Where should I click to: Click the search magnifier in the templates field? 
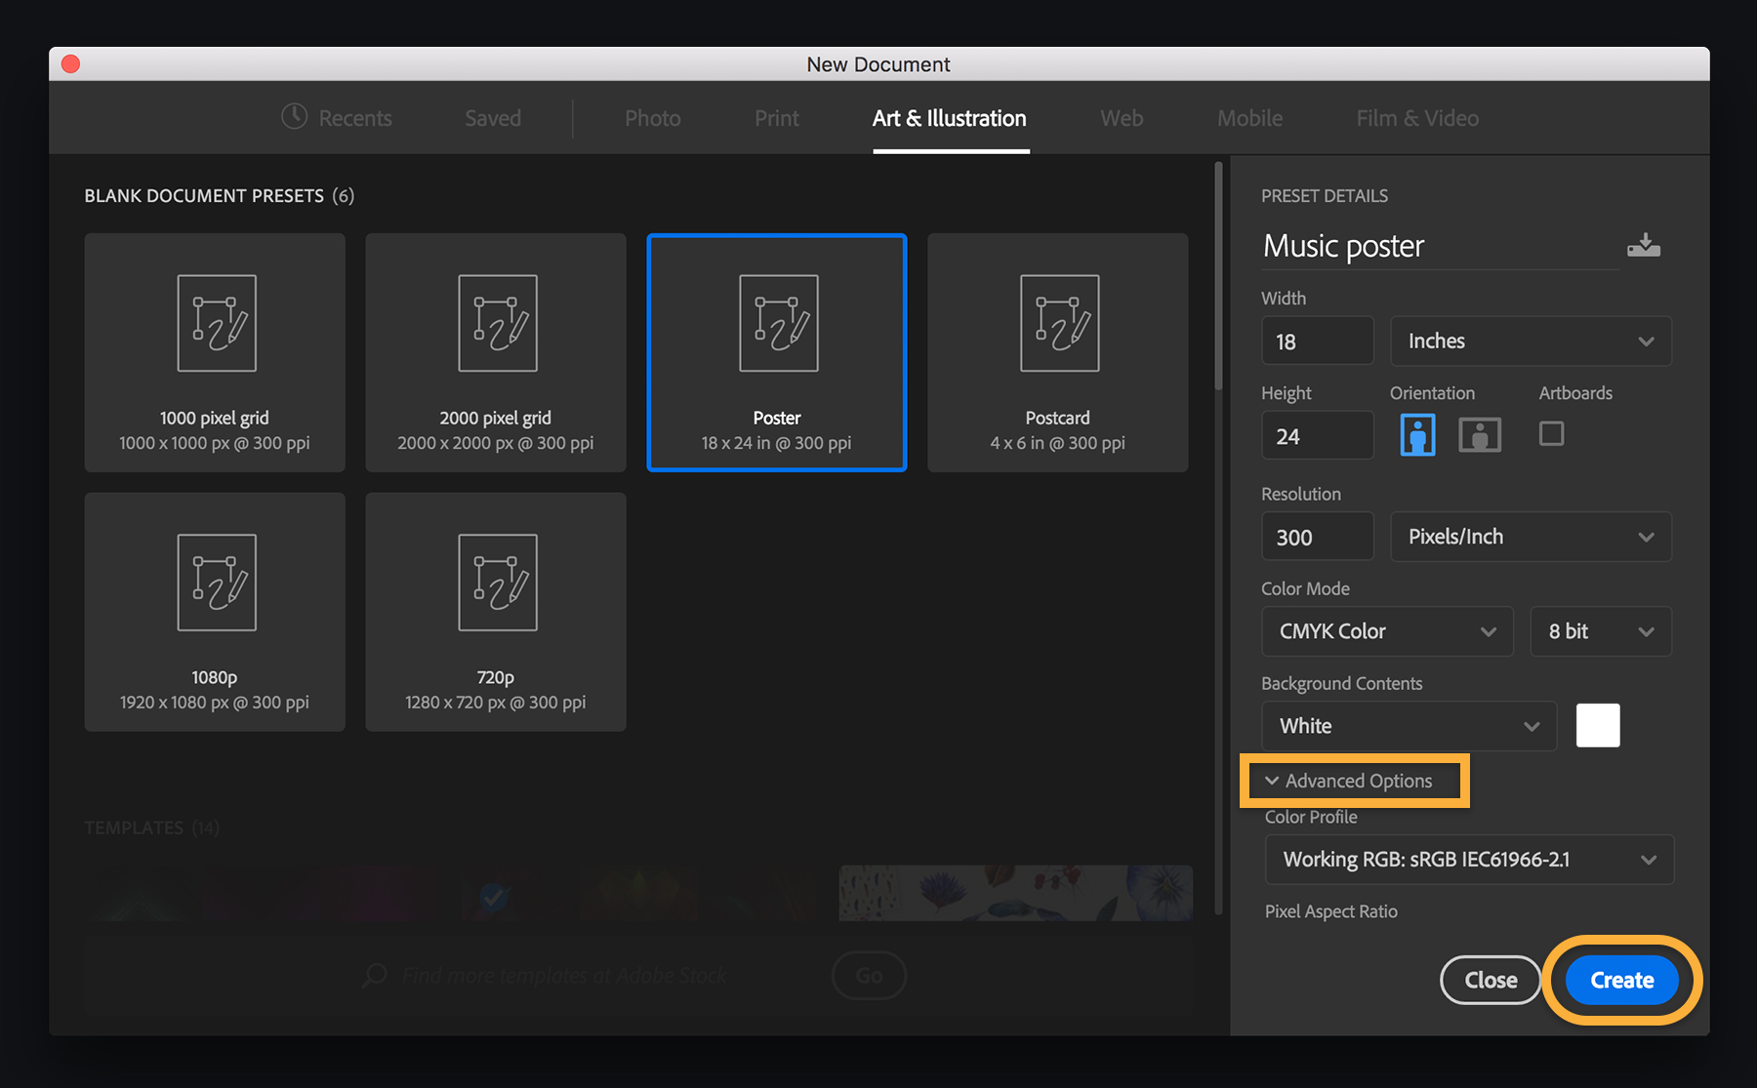tap(374, 975)
